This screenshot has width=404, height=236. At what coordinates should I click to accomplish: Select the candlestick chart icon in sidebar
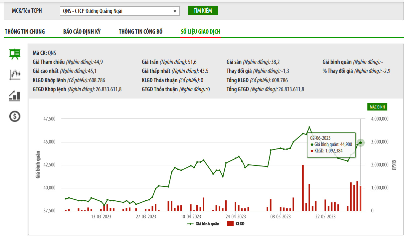[x=15, y=75]
